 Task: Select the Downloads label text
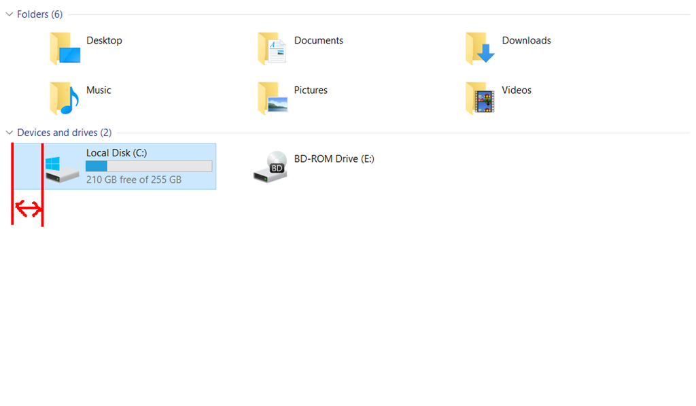click(527, 40)
